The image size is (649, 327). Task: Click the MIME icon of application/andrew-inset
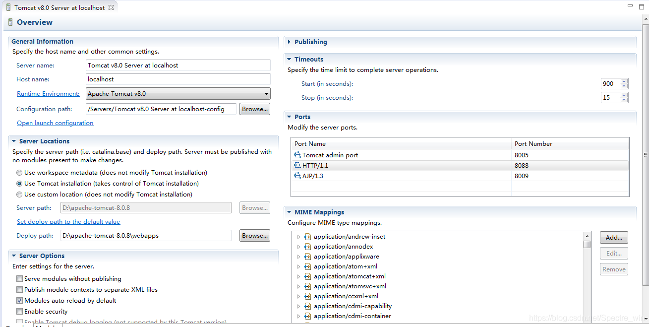[x=307, y=237]
